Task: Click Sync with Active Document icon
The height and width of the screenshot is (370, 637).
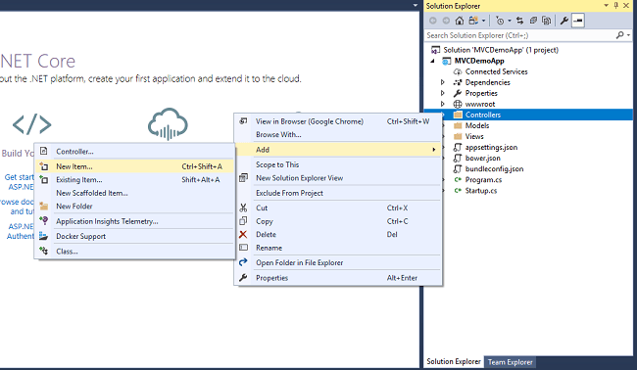Action: [x=520, y=21]
